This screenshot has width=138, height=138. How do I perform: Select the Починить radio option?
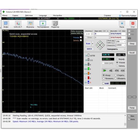tap(103, 78)
